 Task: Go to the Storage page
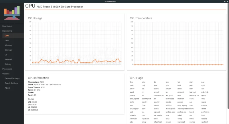[x=8, y=50]
